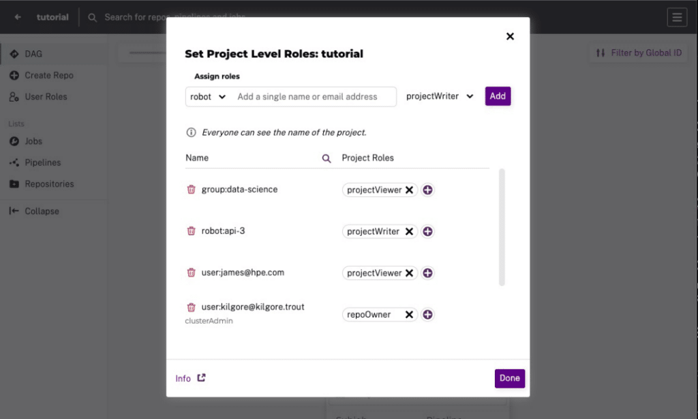Click the role list scrollbar
Screen dimensions: 698x419
502,227
